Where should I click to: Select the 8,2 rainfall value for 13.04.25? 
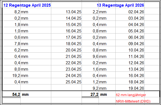pos(17,12)
